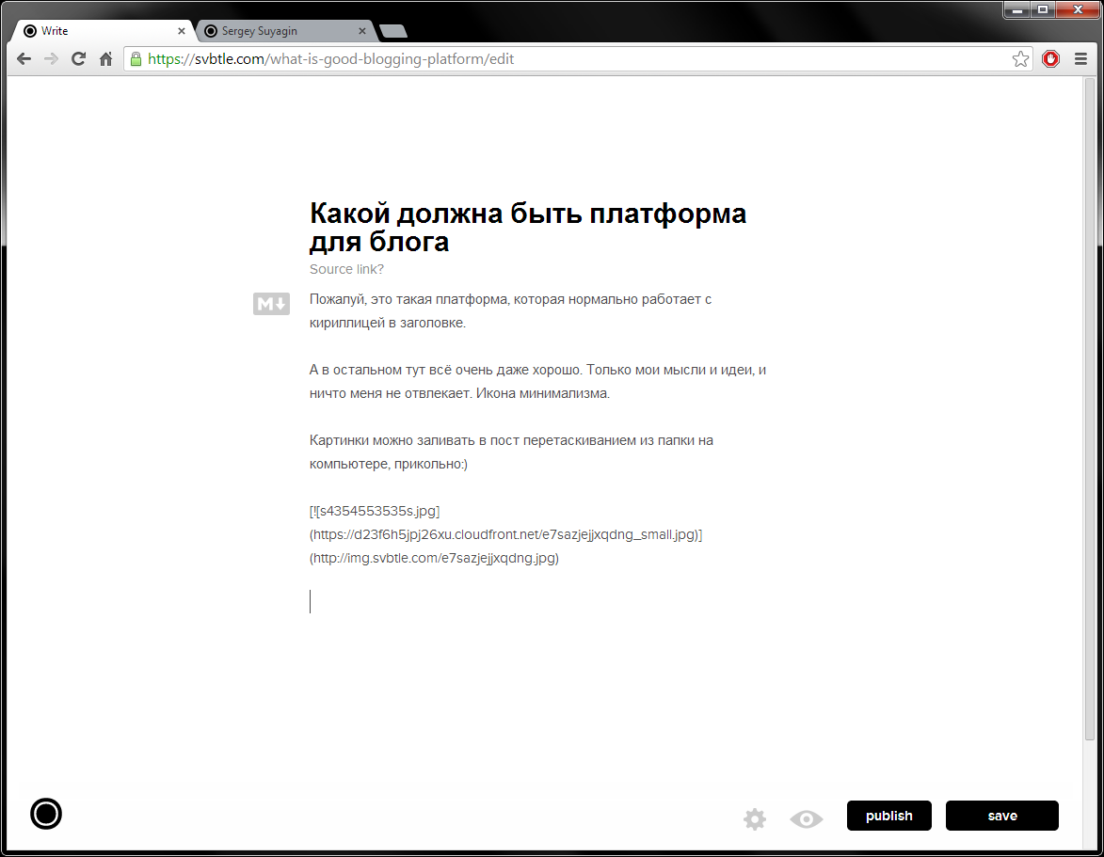
Task: Click the green HTTPS lock icon
Action: (x=136, y=59)
